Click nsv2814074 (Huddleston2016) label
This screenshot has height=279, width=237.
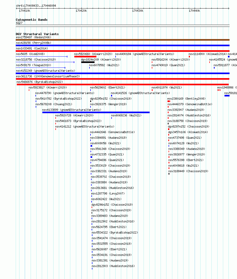[x=189, y=115]
